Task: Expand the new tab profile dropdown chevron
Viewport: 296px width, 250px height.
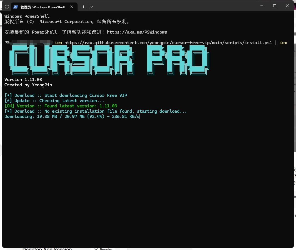Action: [x=92, y=7]
